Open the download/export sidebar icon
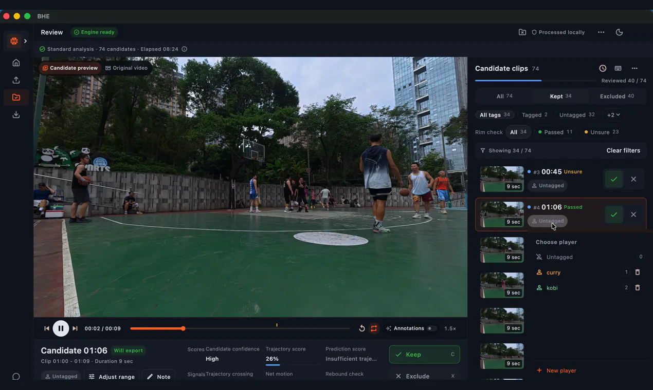This screenshot has width=653, height=390. point(16,114)
